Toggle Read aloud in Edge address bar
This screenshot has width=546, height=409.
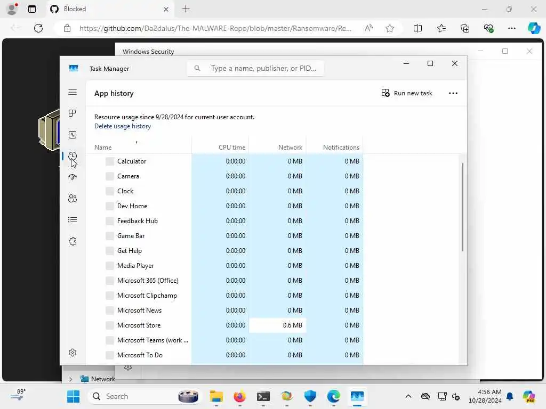point(368,28)
